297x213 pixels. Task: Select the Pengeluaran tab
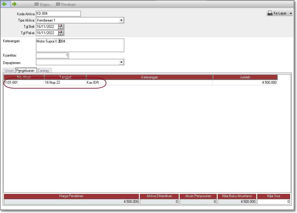click(x=26, y=71)
